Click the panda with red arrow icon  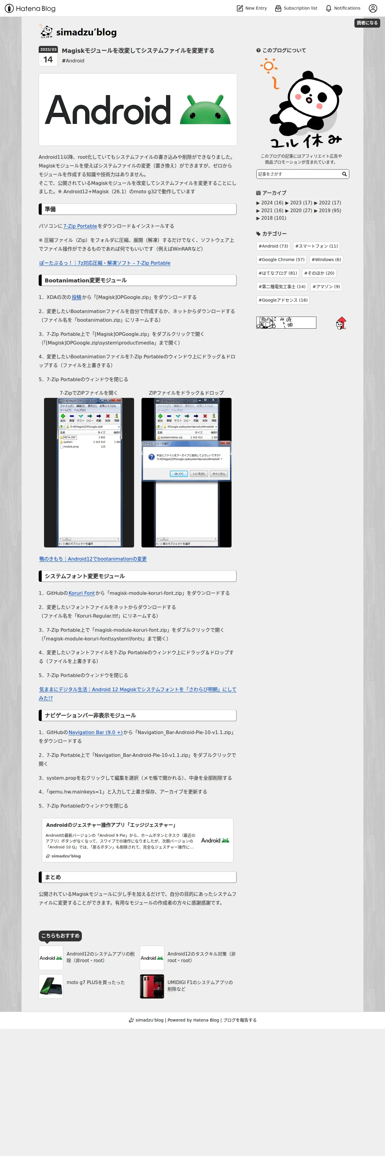[x=341, y=323]
